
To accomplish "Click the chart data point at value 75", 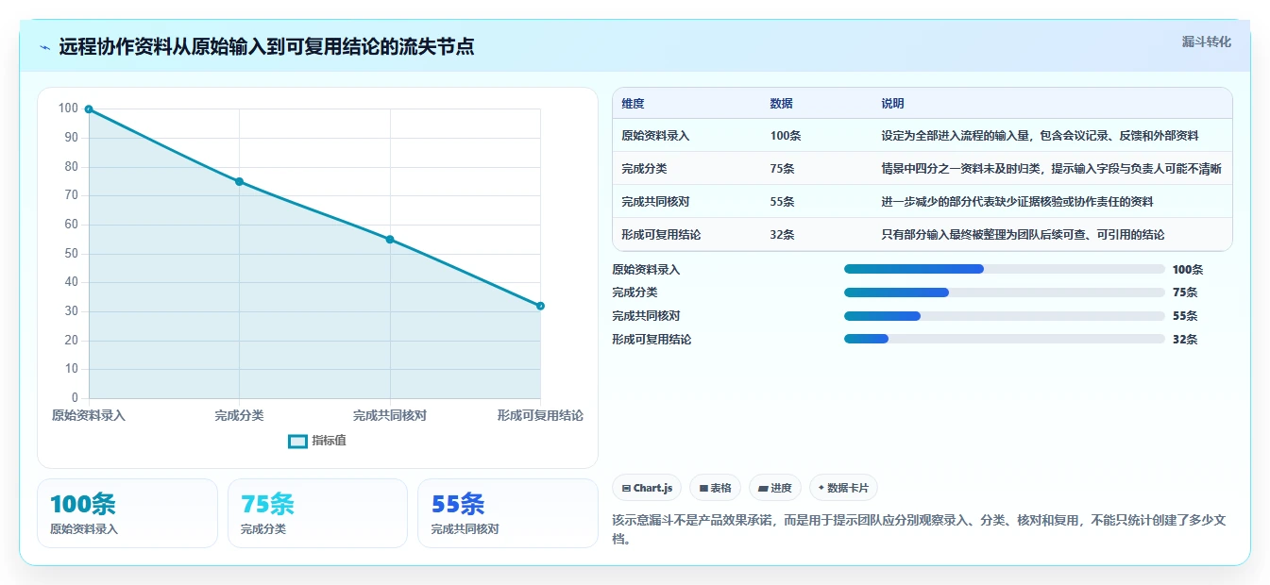I will [x=239, y=181].
